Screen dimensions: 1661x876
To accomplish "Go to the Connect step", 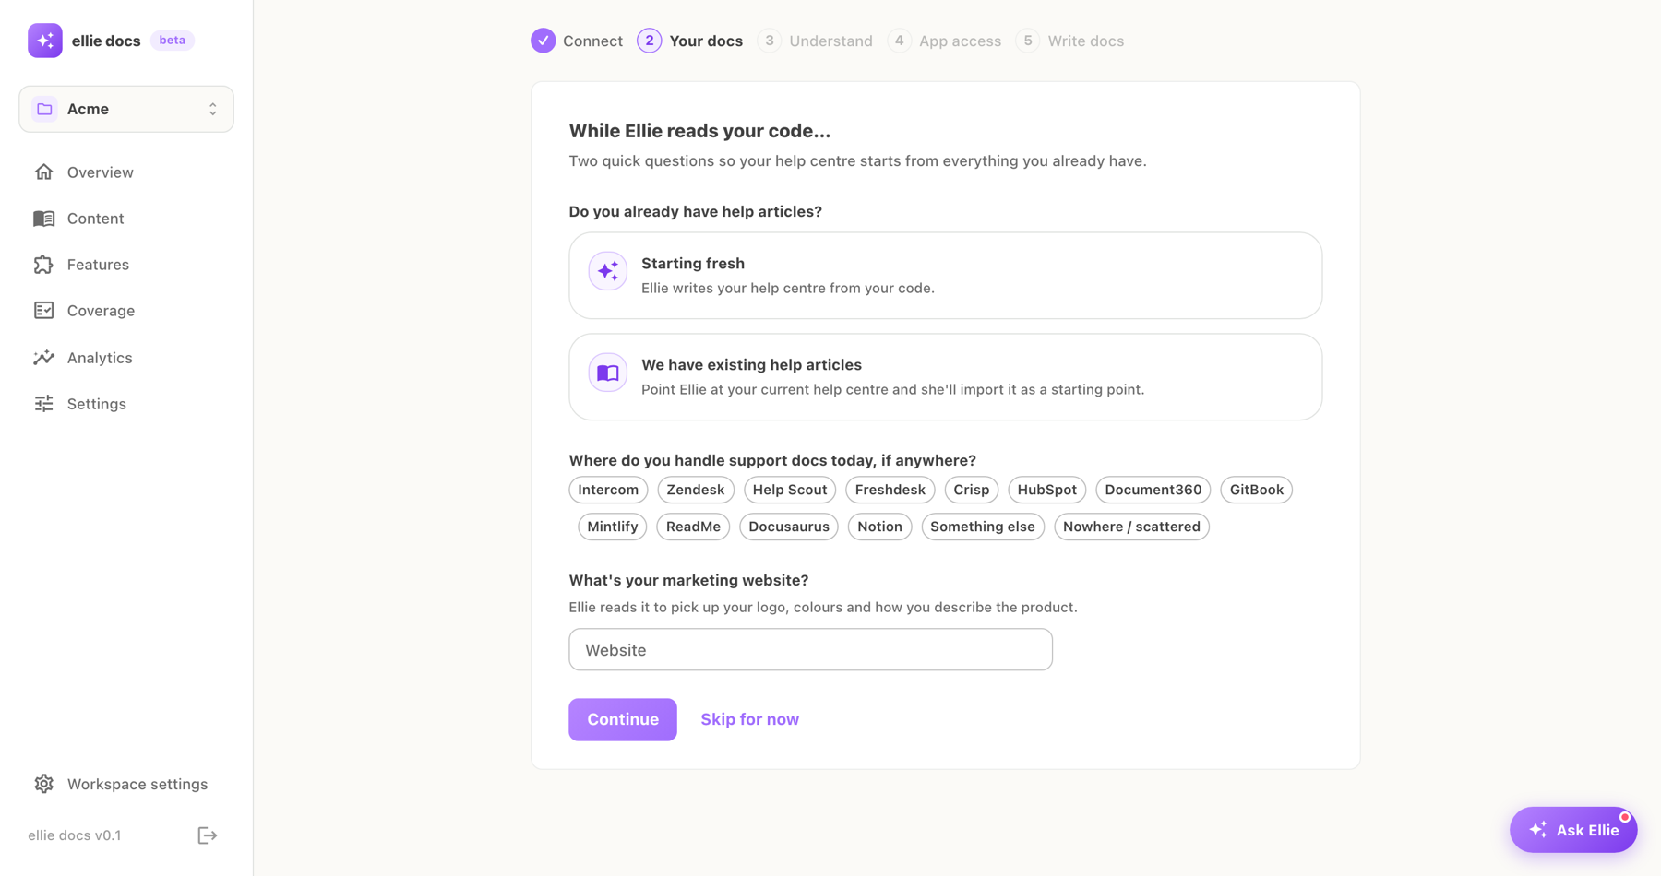I will coord(592,41).
